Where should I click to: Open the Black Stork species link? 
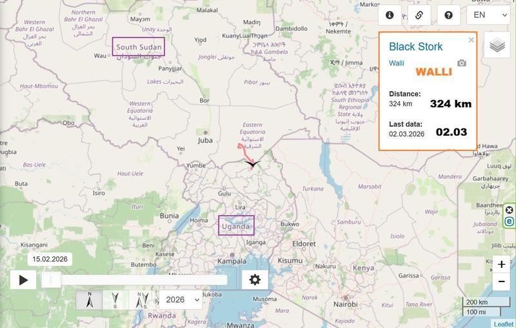[x=415, y=46]
